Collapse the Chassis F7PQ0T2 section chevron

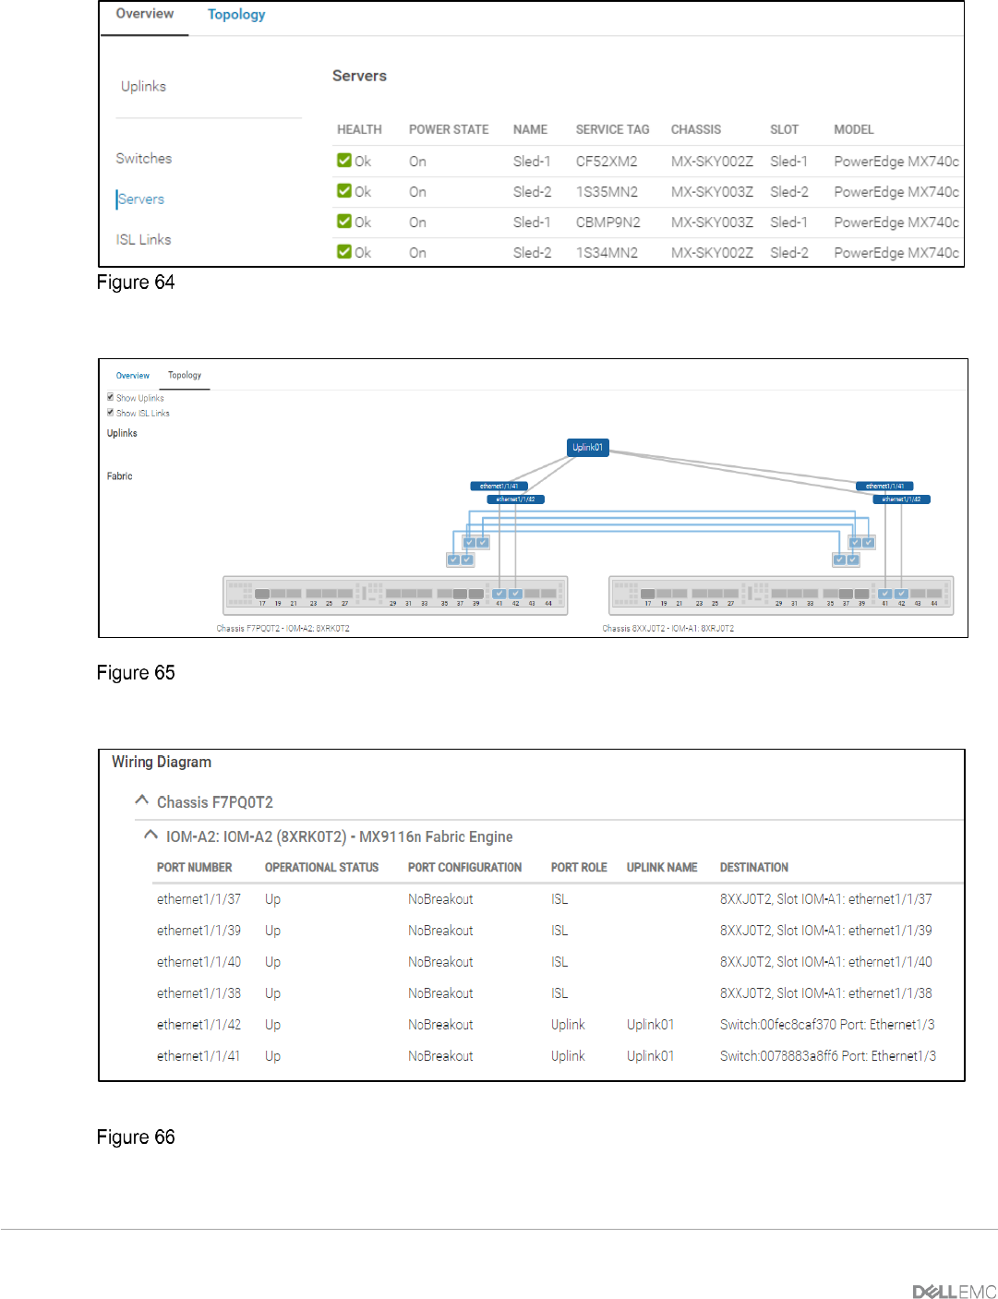(141, 800)
